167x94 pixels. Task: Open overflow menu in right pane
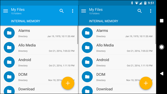tap(151, 11)
